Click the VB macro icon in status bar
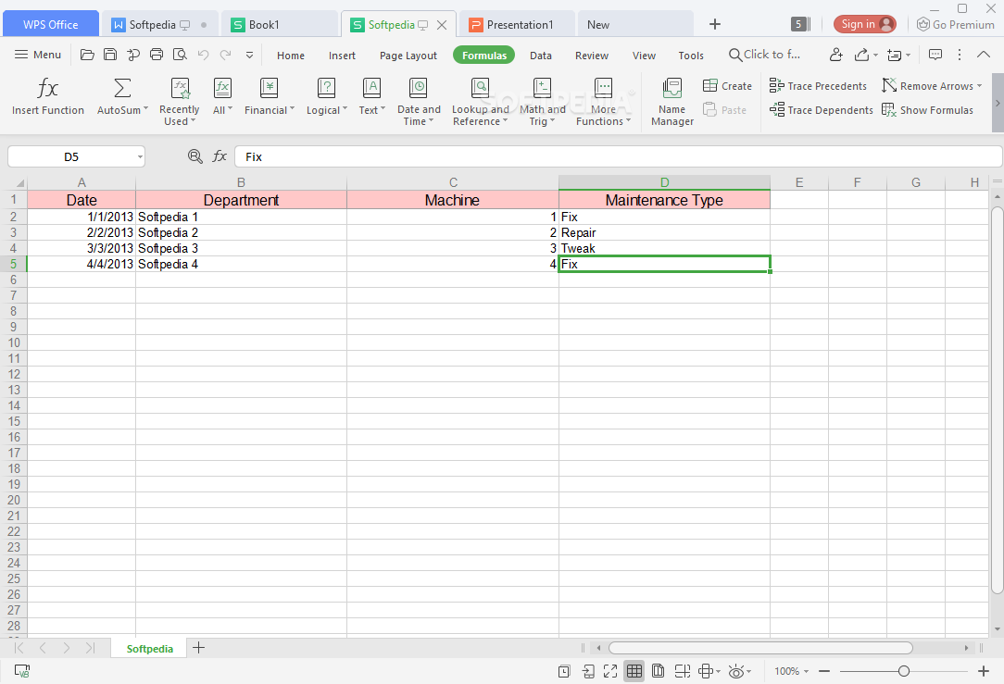 (x=22, y=670)
